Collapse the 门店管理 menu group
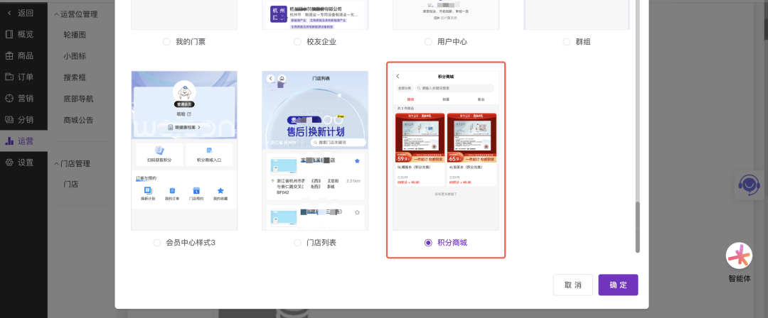 point(72,163)
